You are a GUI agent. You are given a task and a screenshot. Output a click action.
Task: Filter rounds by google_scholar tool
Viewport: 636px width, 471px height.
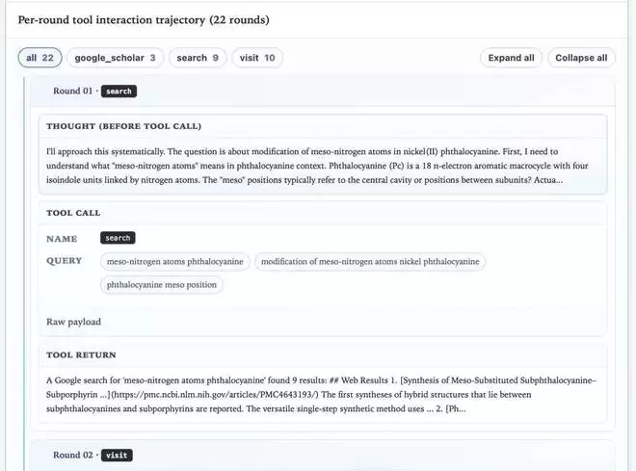[116, 58]
